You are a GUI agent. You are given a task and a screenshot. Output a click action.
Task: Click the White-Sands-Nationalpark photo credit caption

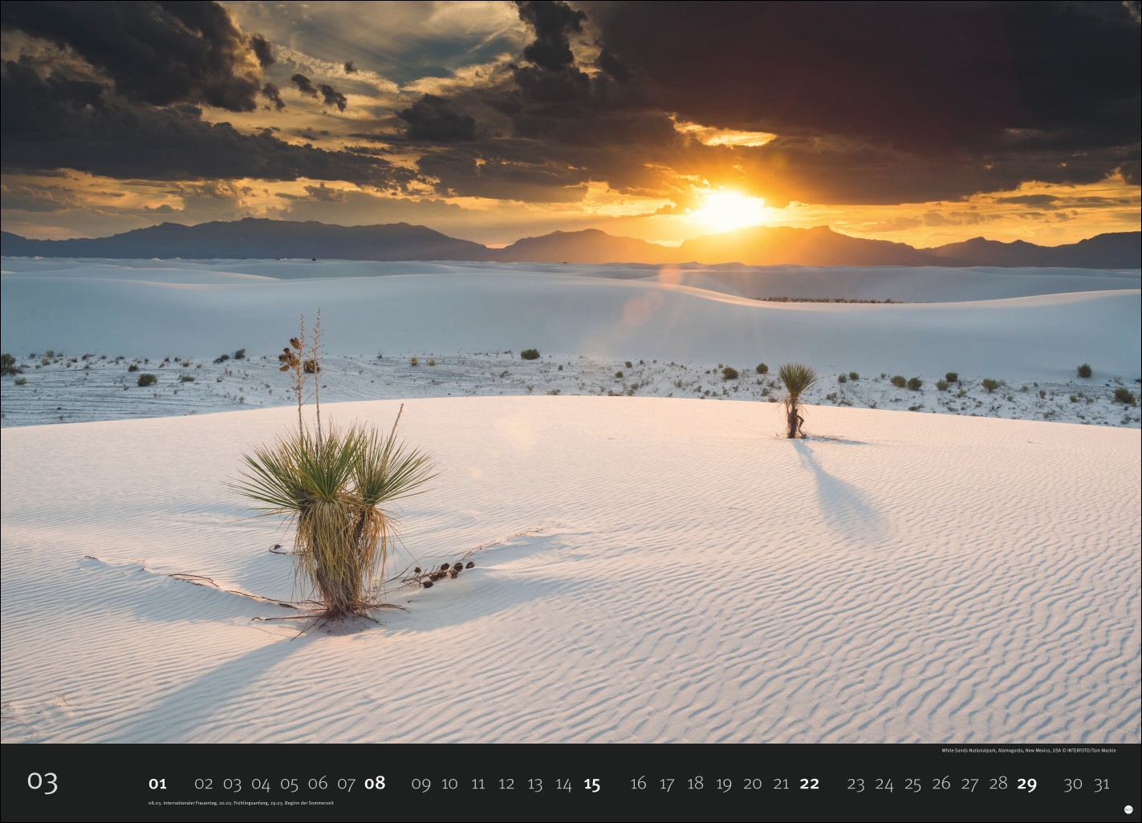tap(1029, 751)
